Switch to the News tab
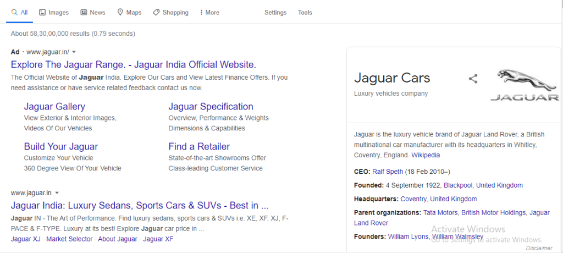 [x=92, y=13]
